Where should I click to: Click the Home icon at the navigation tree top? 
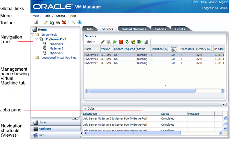pos(35,30)
